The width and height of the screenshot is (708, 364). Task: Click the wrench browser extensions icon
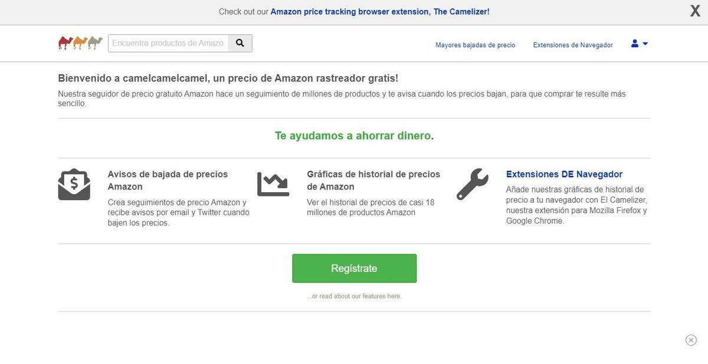tap(473, 185)
